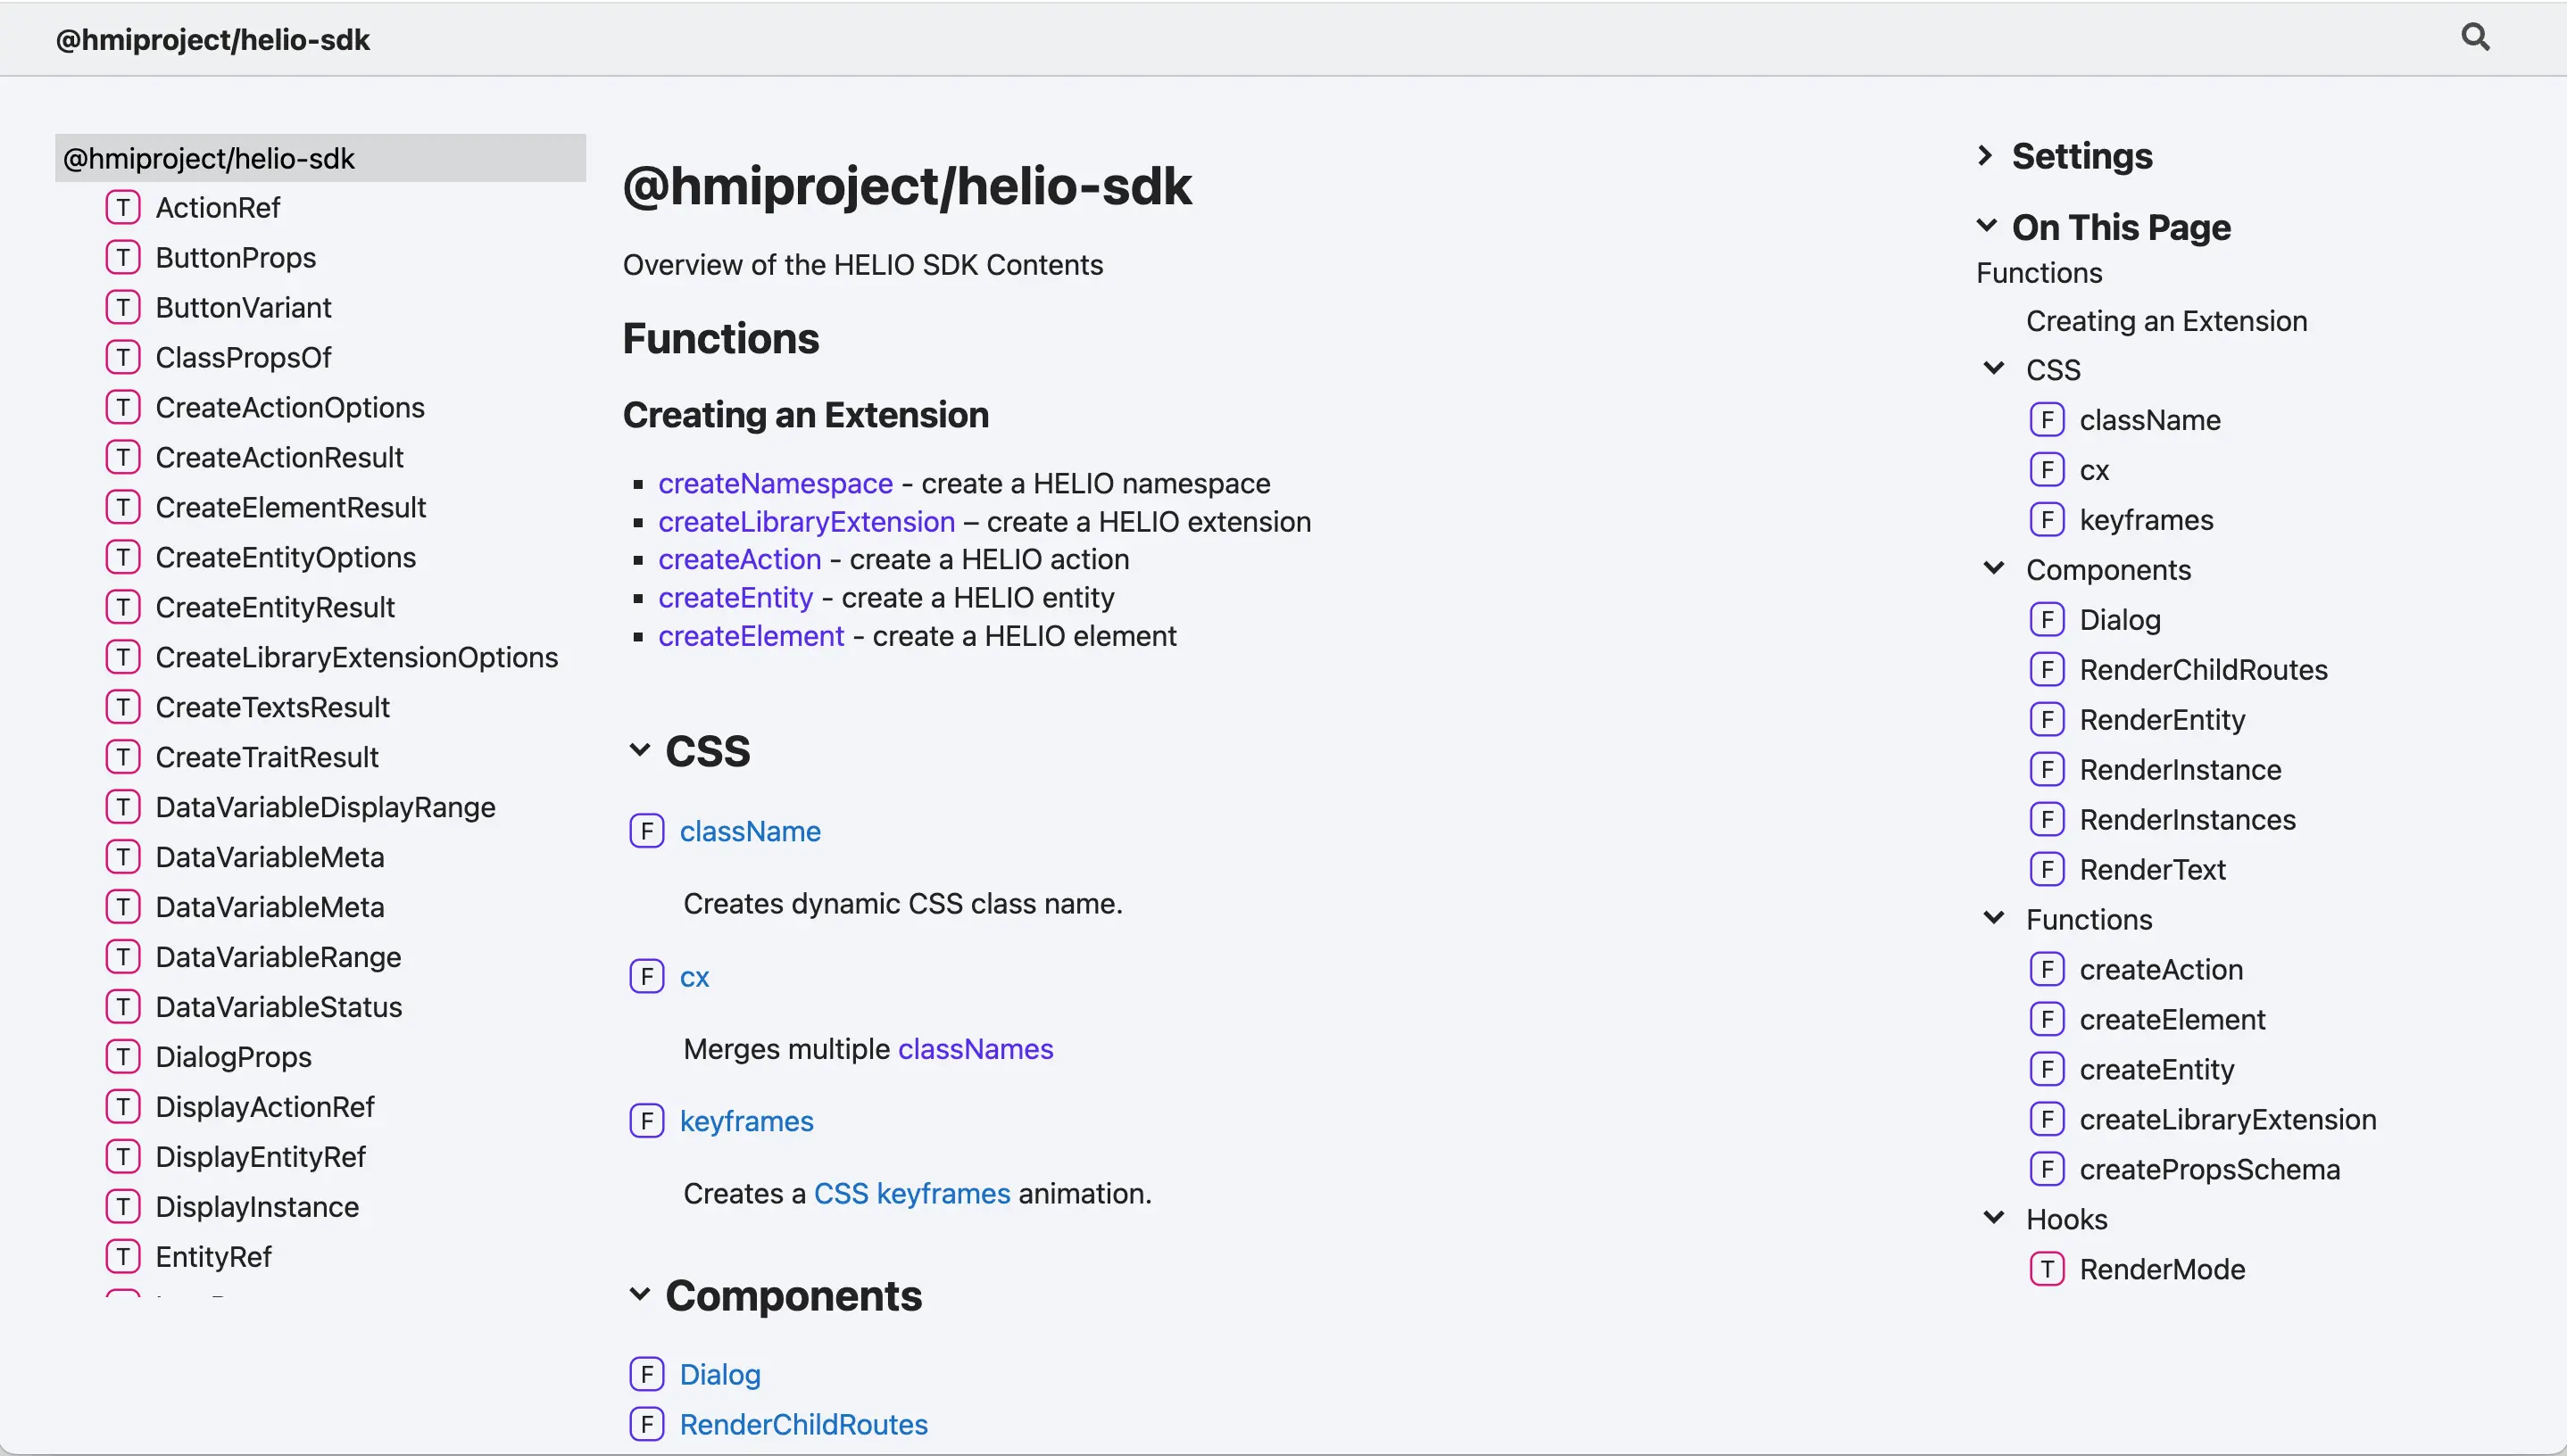Click the F icon beside Dialog in right sidebar
This screenshot has width=2567, height=1456.
coord(2047,620)
